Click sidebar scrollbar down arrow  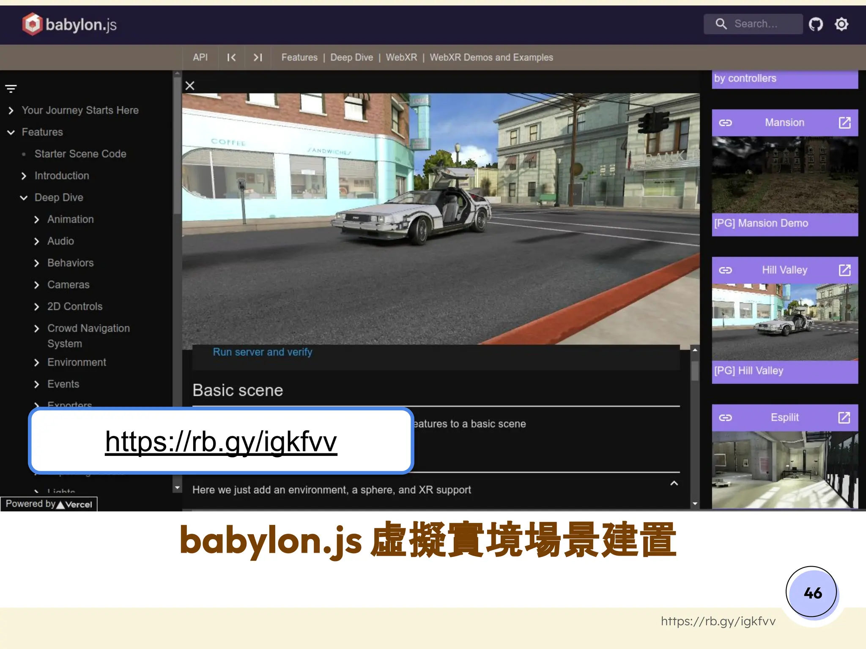[177, 488]
